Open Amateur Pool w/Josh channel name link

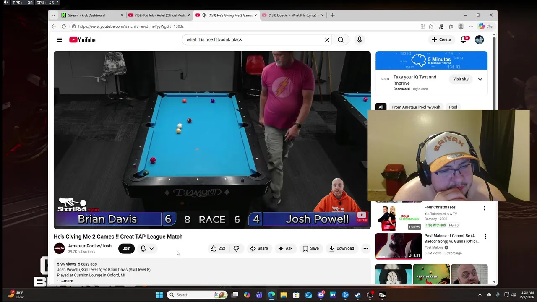90,246
